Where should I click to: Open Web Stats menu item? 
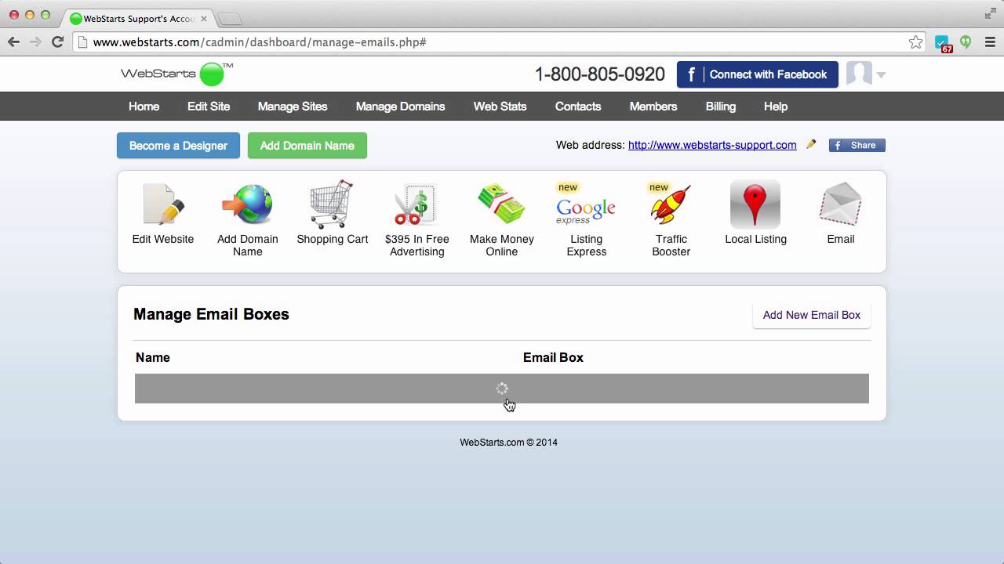[x=500, y=107]
